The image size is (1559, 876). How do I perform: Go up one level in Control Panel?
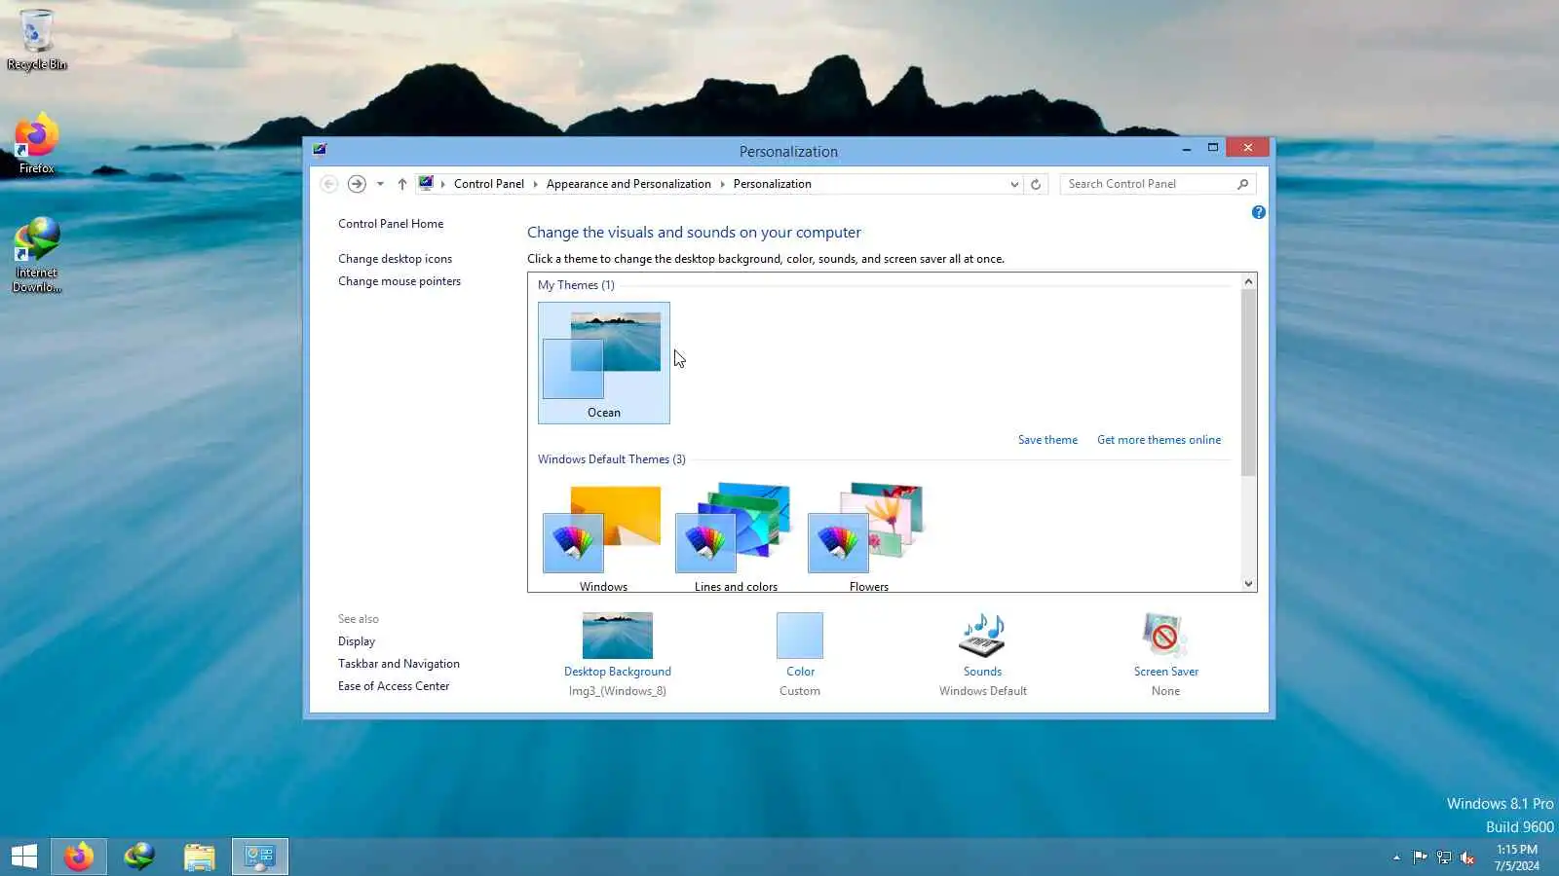[401, 184]
